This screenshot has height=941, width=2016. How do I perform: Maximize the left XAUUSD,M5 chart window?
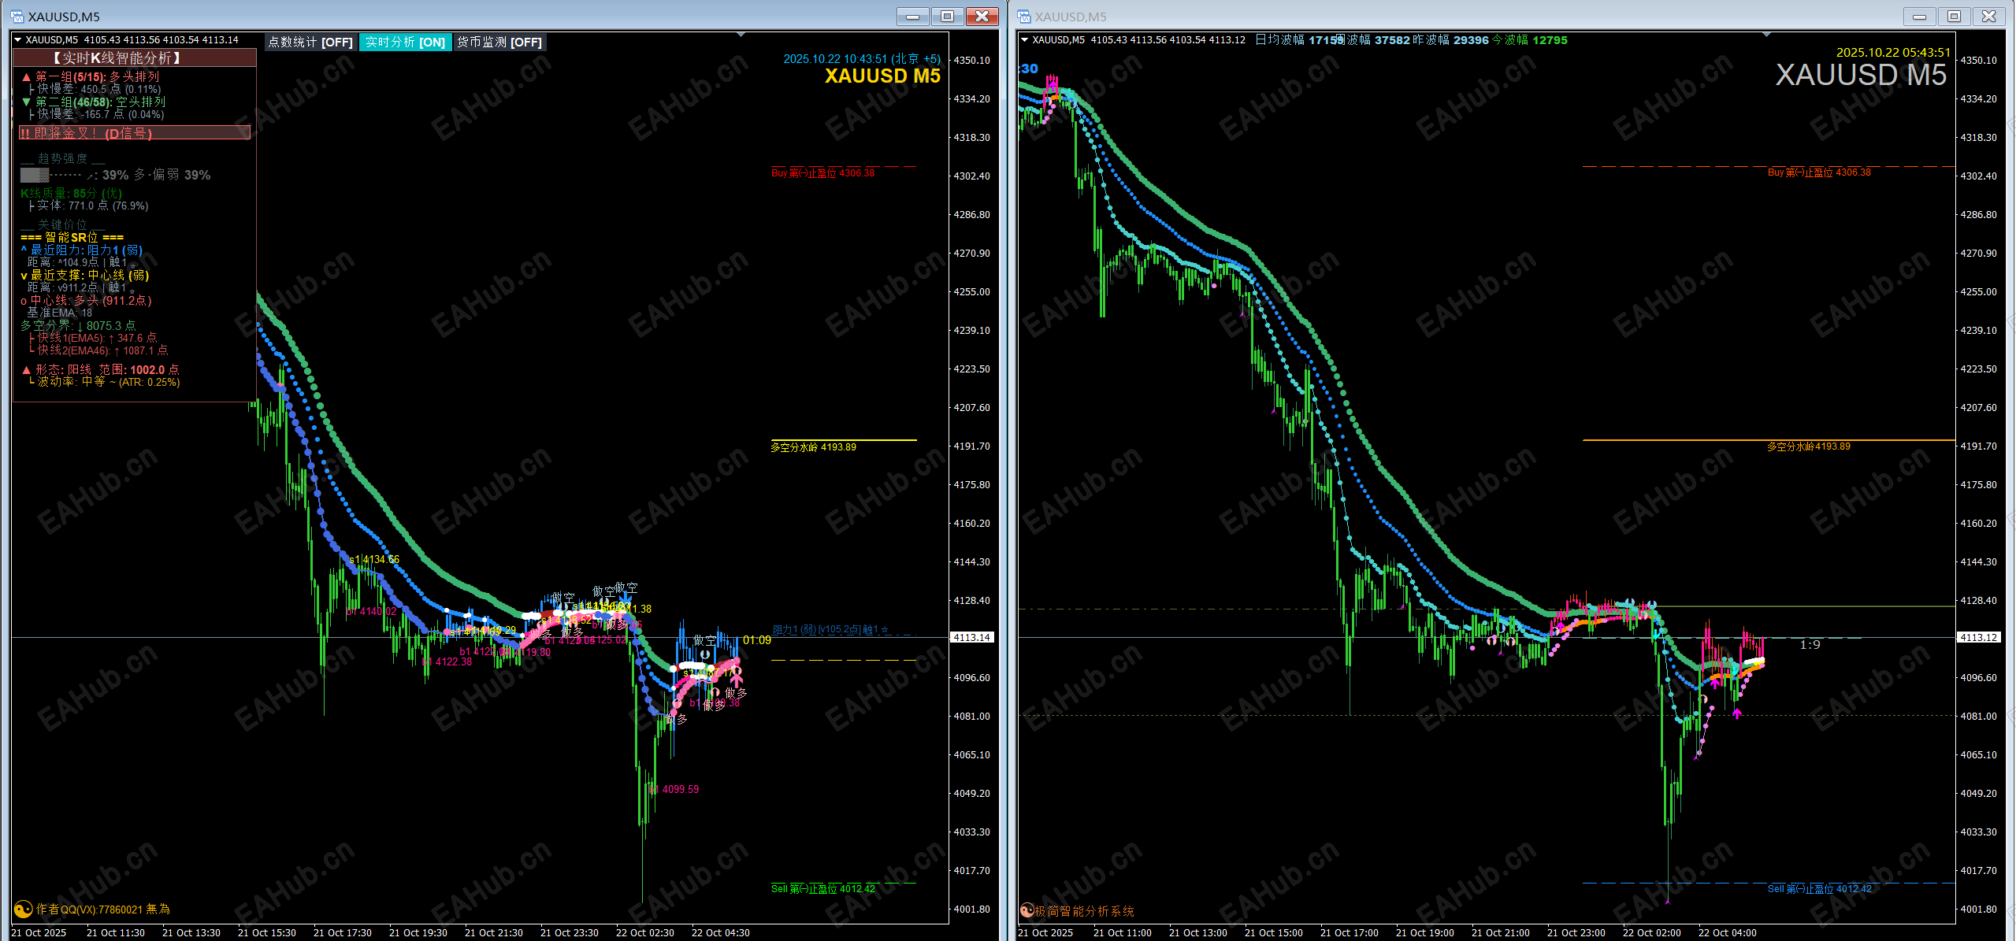pos(947,17)
